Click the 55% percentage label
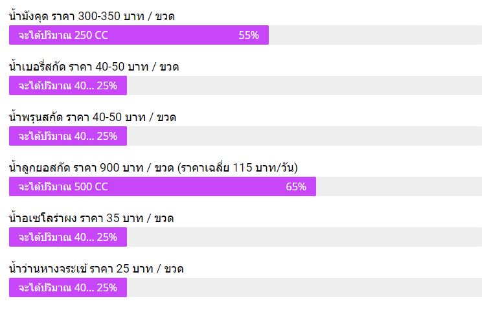Screen dimensions: 491x325 249,35
